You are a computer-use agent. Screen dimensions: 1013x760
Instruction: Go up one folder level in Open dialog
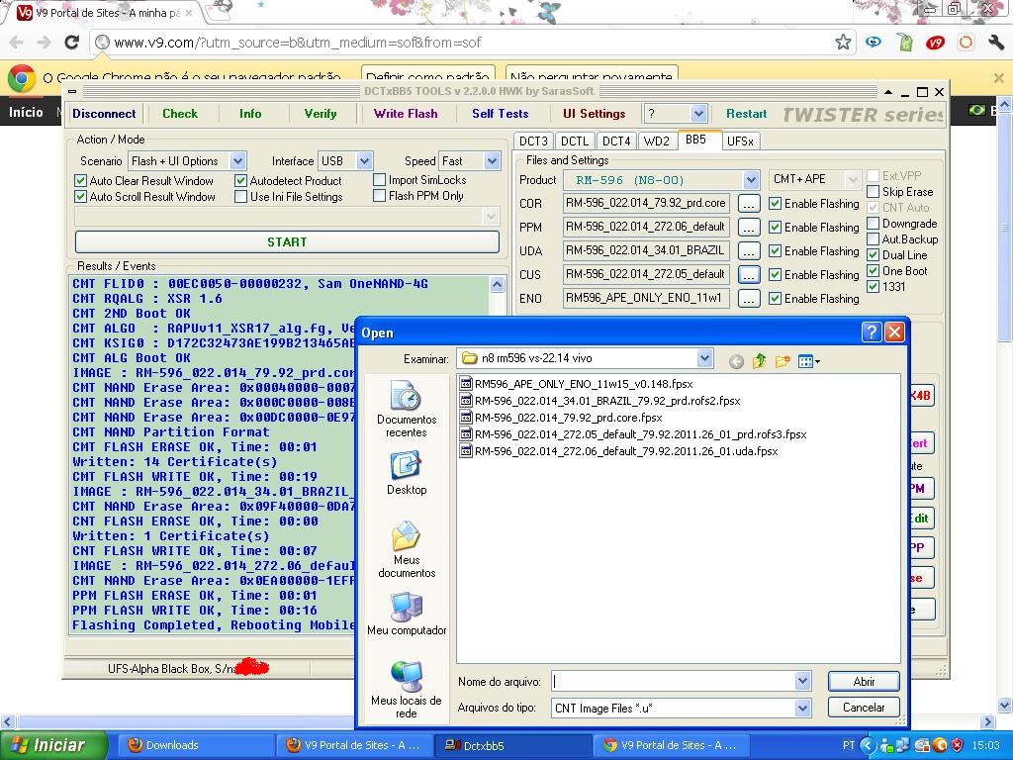pyautogui.click(x=759, y=360)
